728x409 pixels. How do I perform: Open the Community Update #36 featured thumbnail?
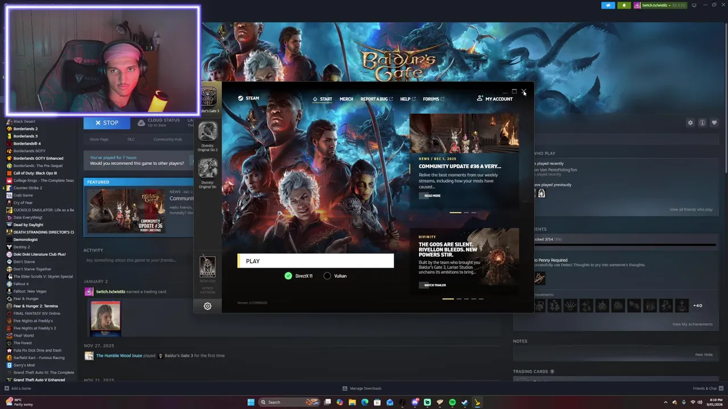(126, 211)
